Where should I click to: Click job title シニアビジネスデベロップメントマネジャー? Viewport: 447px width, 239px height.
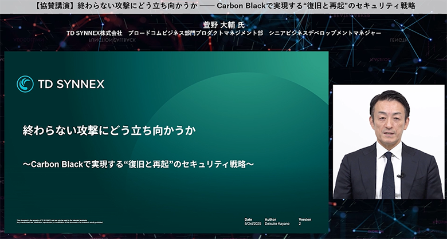(325, 33)
